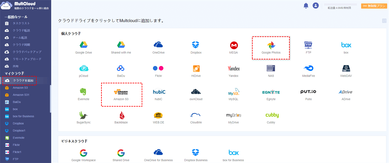The height and width of the screenshot is (163, 389).
Task: Open Amazon S3 in my clouds list
Action: (x=20, y=88)
